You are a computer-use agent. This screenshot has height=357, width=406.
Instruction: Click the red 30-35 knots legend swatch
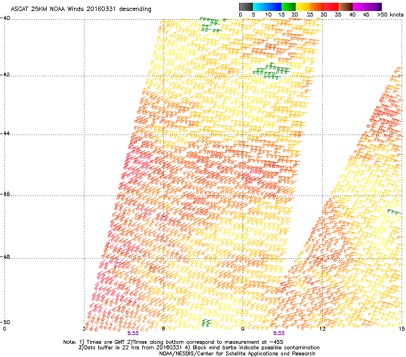[x=331, y=7]
